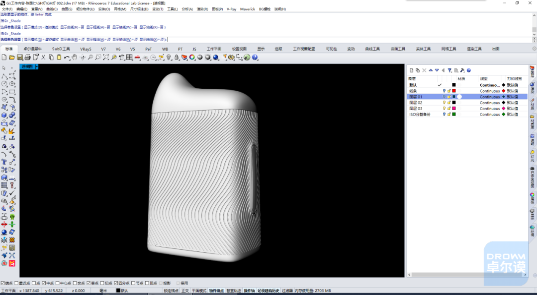537x295 pixels.
Task: Open a file using the folder icon
Action: [x=12, y=58]
